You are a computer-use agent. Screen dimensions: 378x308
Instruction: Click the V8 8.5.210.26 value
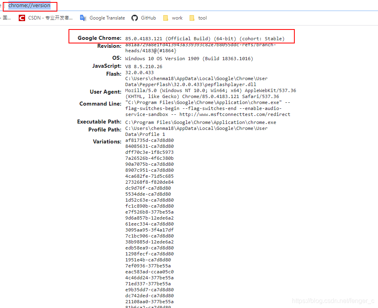coord(144,67)
